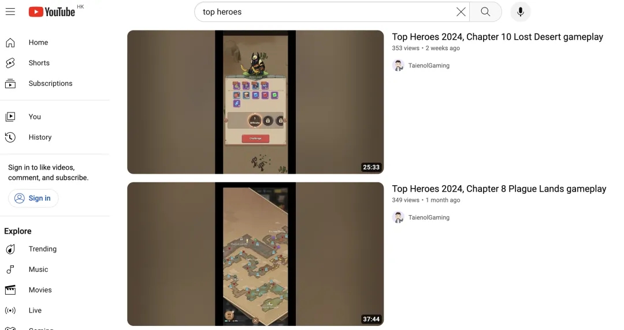This screenshot has width=624, height=330.
Task: Open Music under Explore
Action: pos(54,269)
